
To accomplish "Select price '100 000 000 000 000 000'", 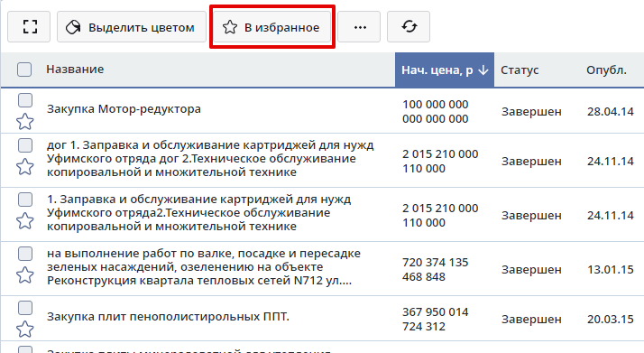I will (x=436, y=111).
